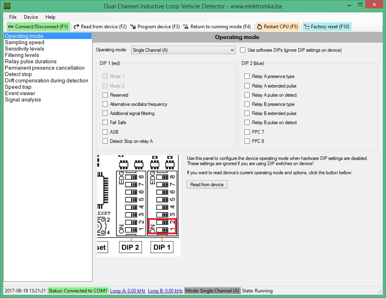This screenshot has height=298, width=386.
Task: Open the Help menu
Action: [x=50, y=17]
